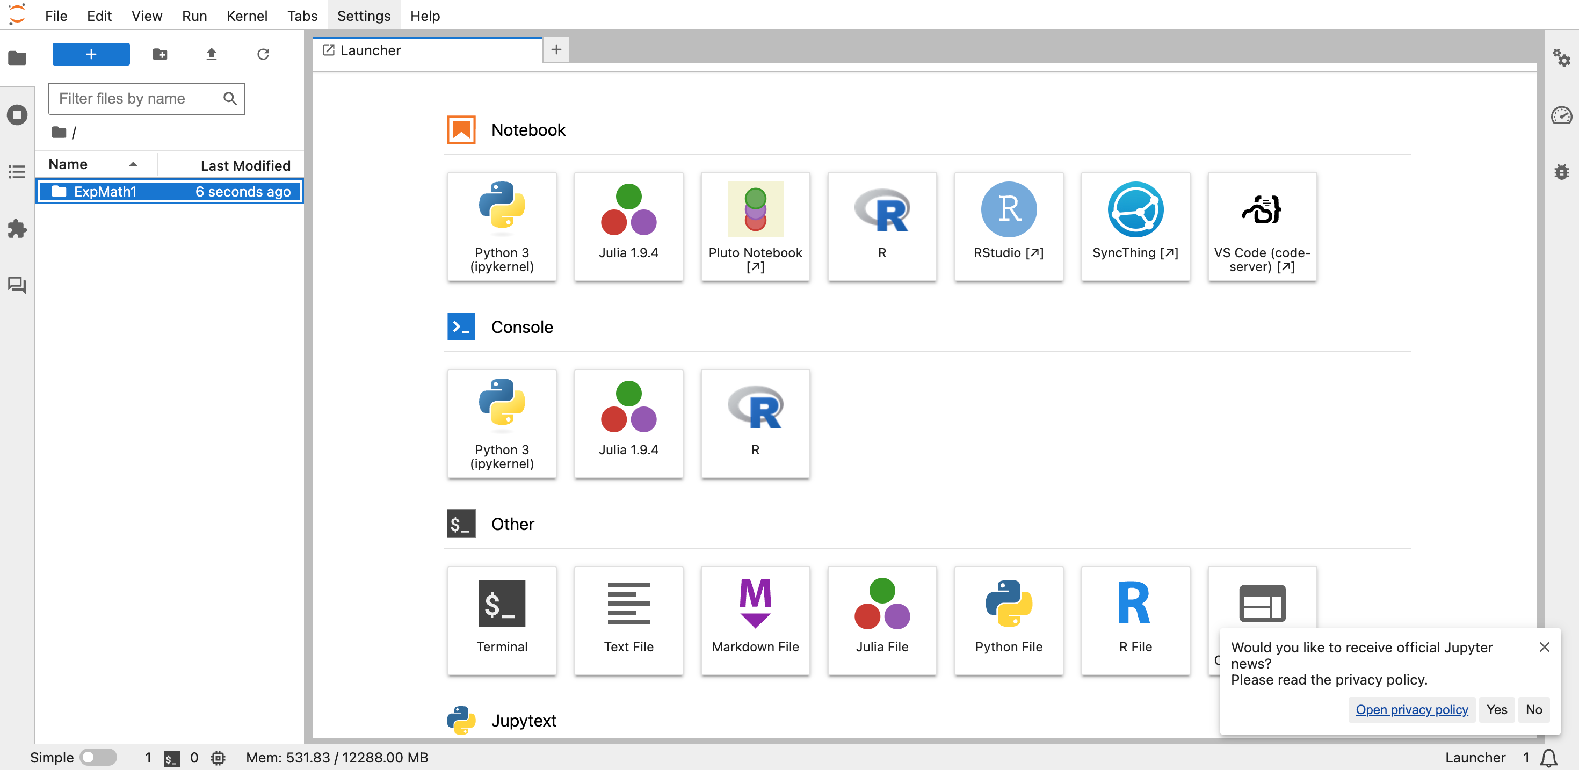The height and width of the screenshot is (770, 1579).
Task: Click the Launcher status bar label
Action: [x=1474, y=757]
